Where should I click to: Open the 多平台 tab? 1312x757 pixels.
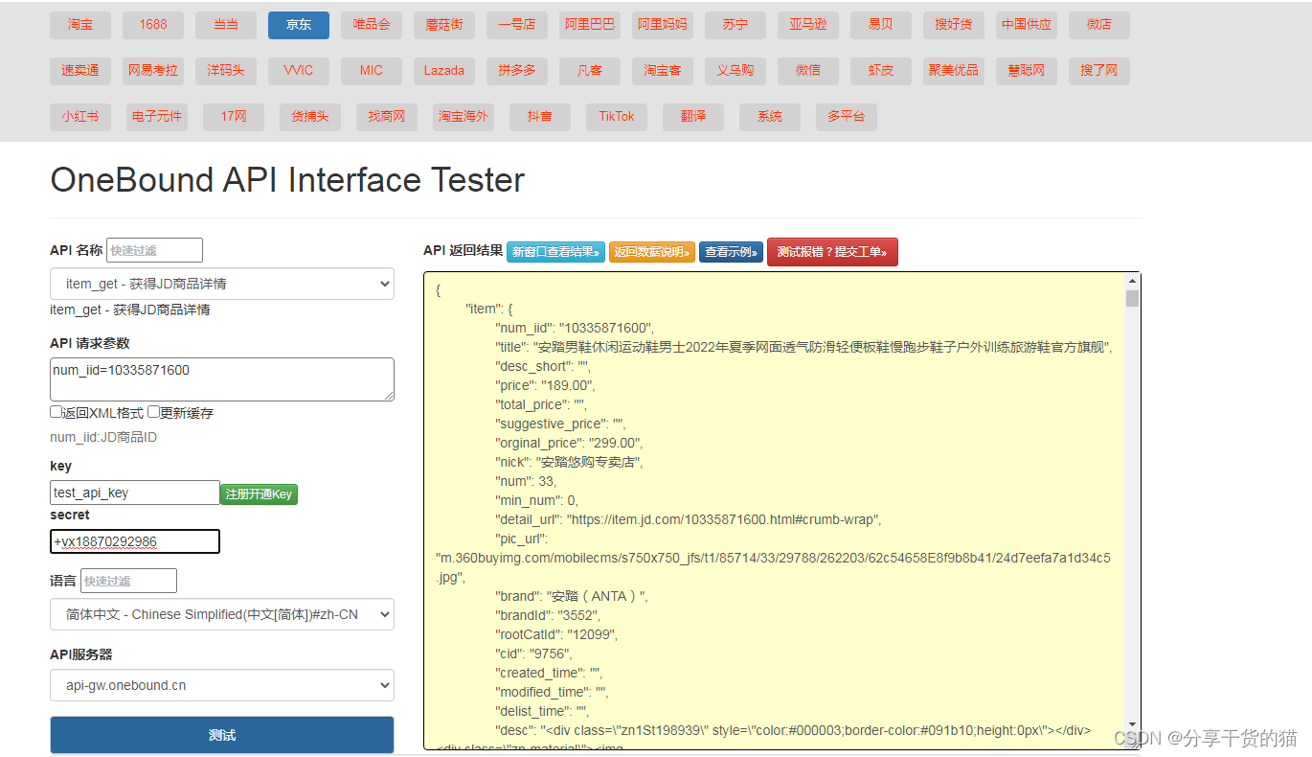tap(847, 117)
